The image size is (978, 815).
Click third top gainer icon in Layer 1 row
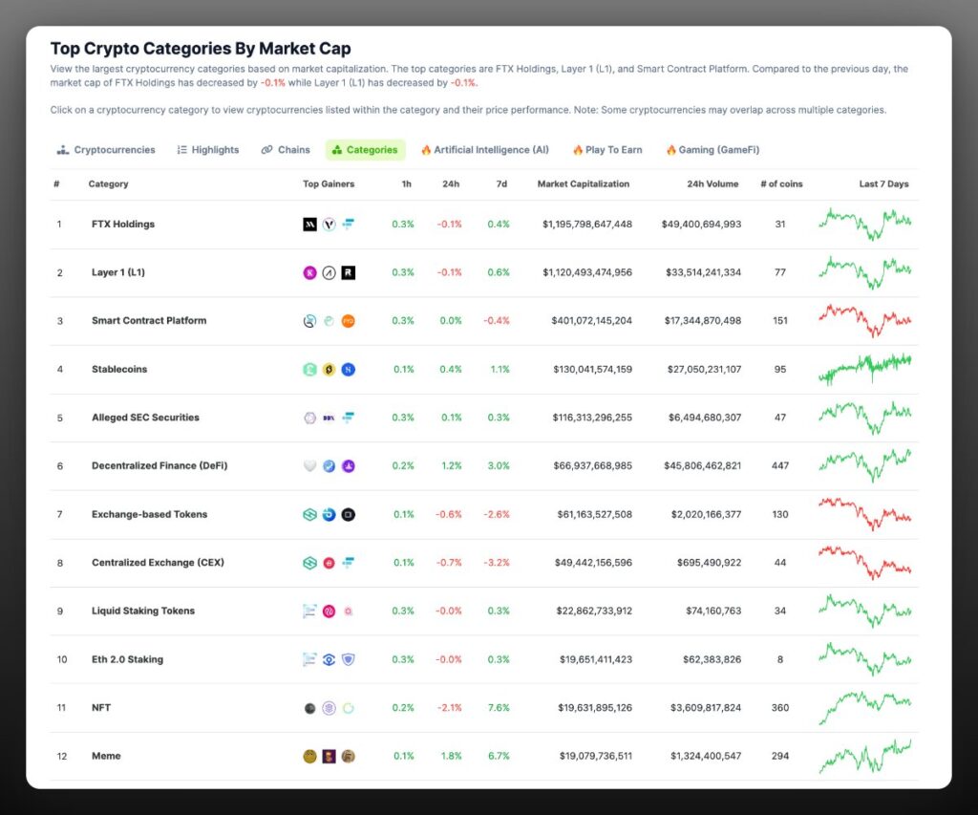[x=349, y=272]
